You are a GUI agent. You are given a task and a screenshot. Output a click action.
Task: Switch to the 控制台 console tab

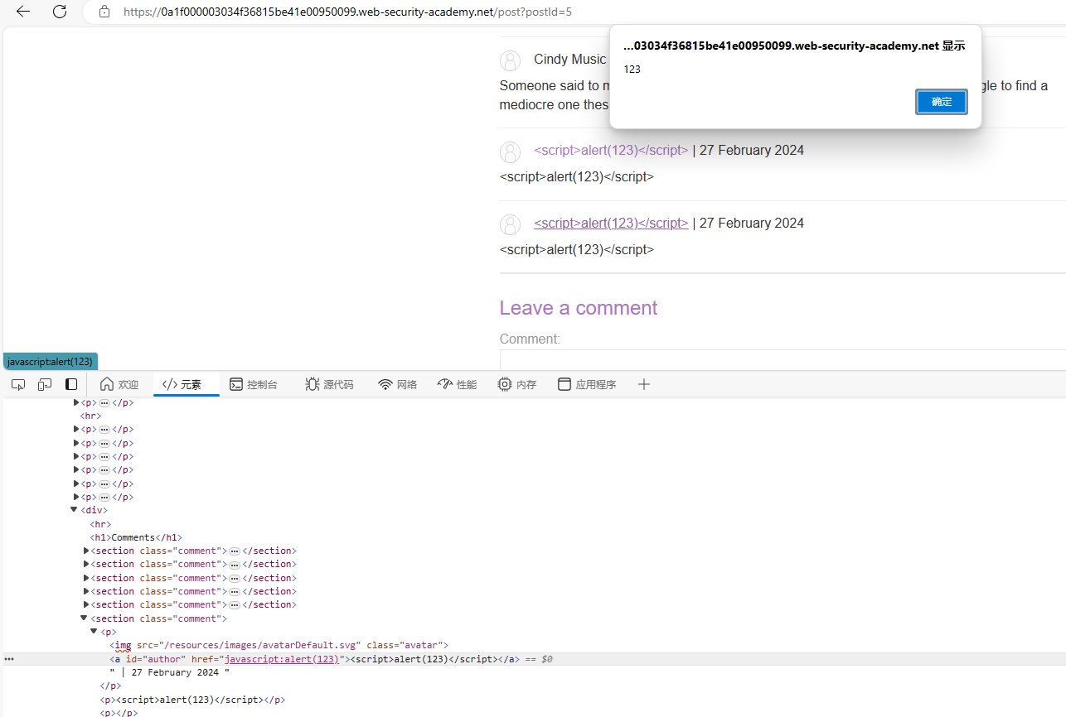point(254,384)
